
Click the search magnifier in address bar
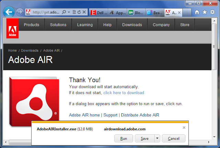[64, 12]
